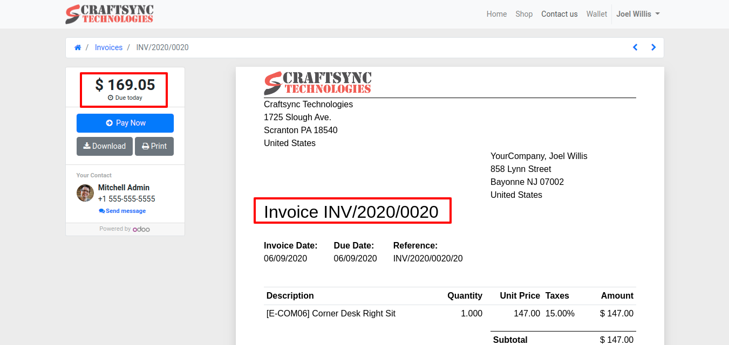The image size is (729, 345).
Task: Click the $ 169.05 amount due
Action: pos(125,85)
